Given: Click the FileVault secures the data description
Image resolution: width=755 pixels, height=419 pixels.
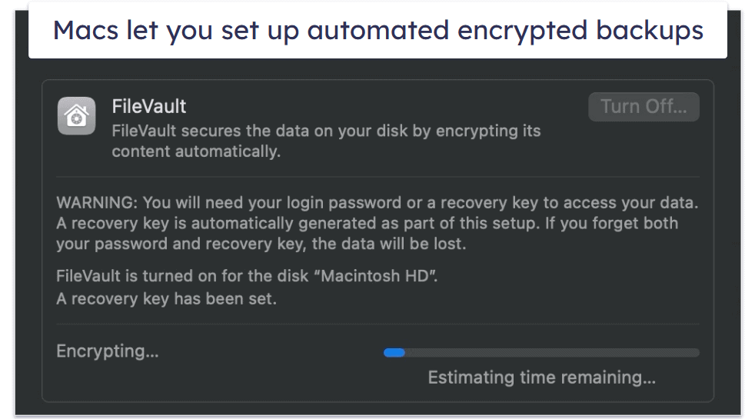Looking at the screenshot, I should pos(326,131).
